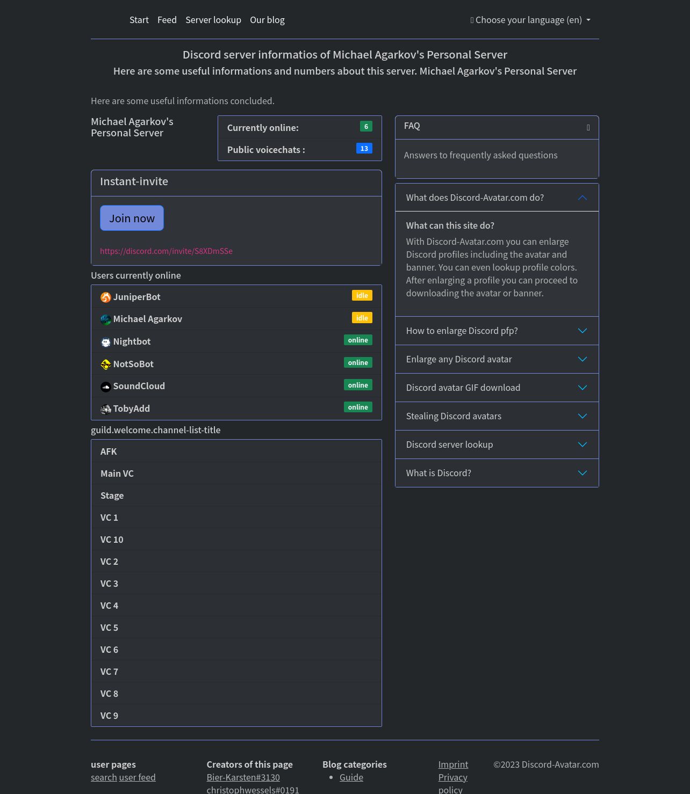Collapse 'What does Discord-Avatar.com do?' section
The image size is (690, 794).
[497, 198]
